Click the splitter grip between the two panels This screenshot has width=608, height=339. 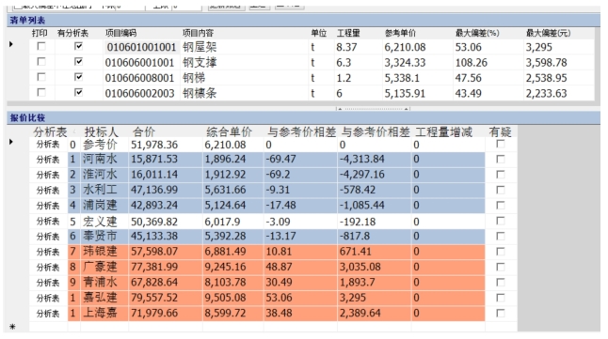click(373, 109)
